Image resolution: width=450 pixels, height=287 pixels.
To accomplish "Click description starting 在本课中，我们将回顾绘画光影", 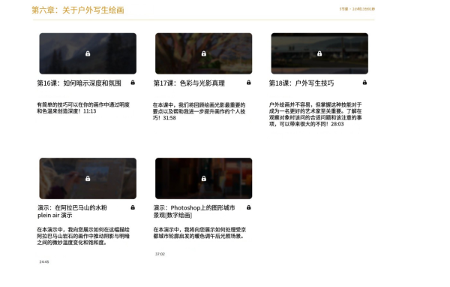I will [199, 111].
